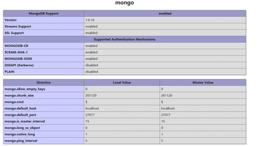Screen dimensions: 259x146
Task: Select 'mongo.allow_empty_keys' directive
Action: pyautogui.click(x=25, y=89)
